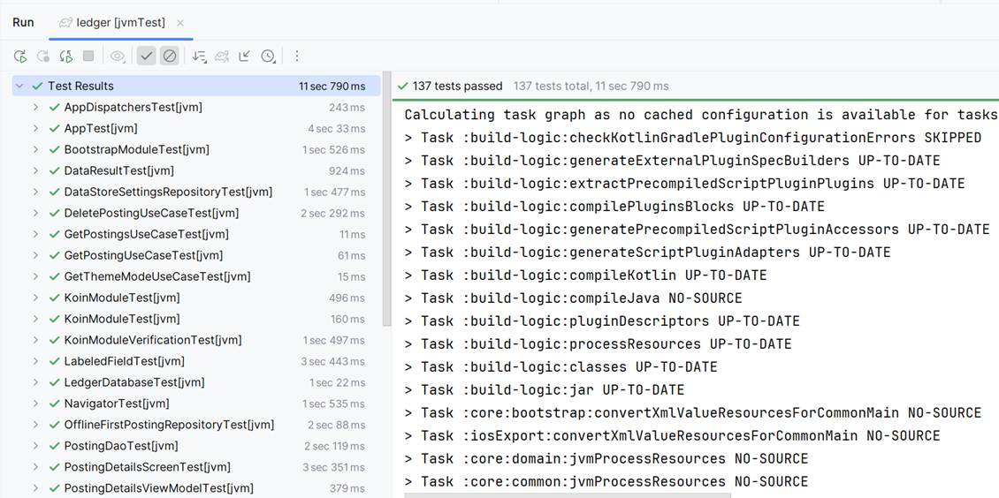The width and height of the screenshot is (999, 498).
Task: Click the '137 tests passed' status text
Action: pyautogui.click(x=457, y=86)
